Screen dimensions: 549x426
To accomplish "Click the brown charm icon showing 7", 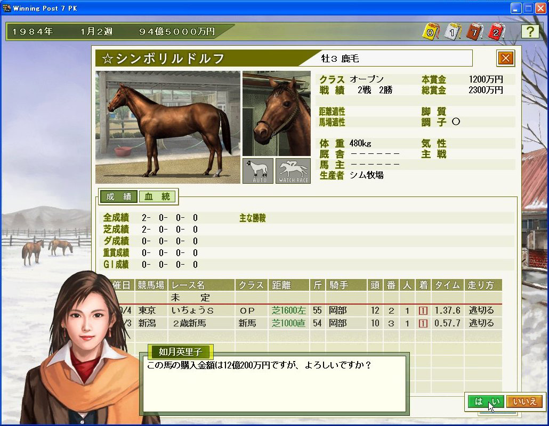I will (474, 32).
